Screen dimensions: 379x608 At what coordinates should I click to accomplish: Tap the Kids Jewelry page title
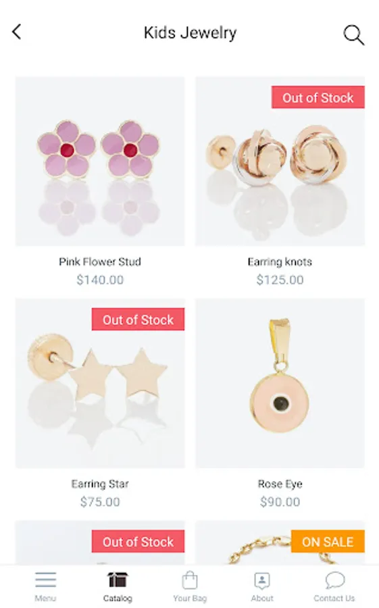click(x=190, y=33)
